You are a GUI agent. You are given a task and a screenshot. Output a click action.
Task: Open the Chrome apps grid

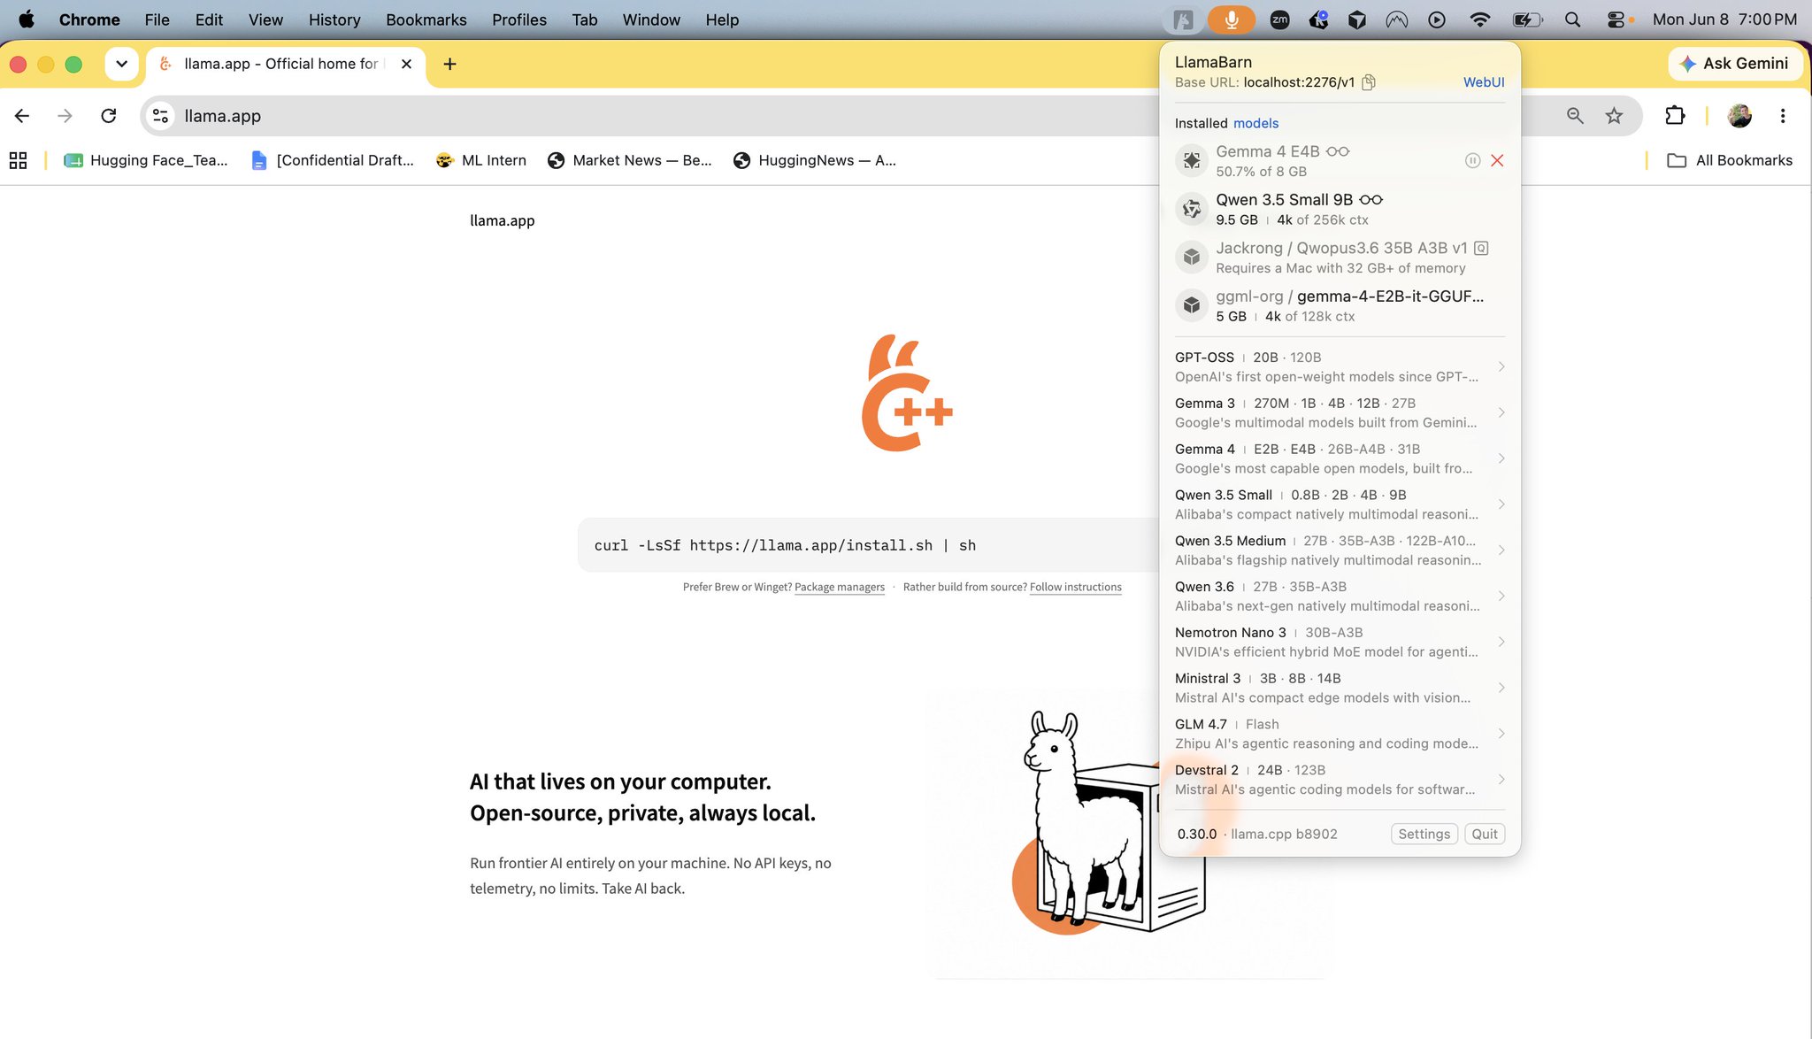18,160
